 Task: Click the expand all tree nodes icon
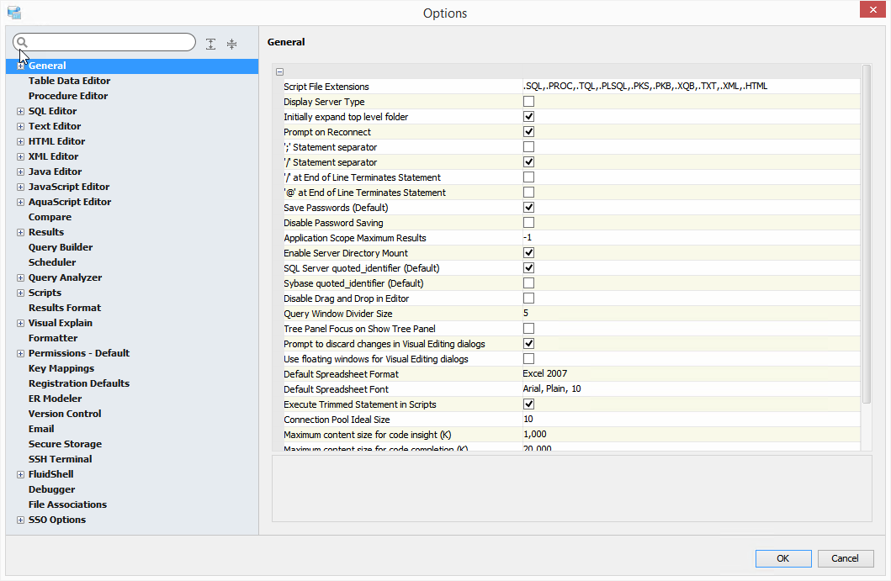coord(211,44)
